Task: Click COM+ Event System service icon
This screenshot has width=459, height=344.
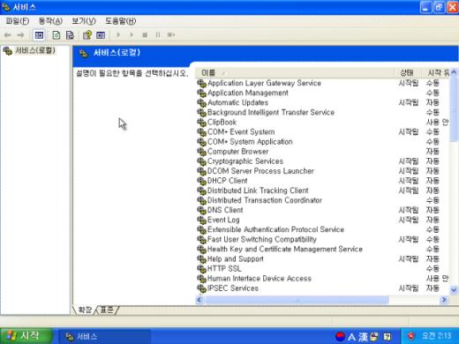Action: coord(201,131)
